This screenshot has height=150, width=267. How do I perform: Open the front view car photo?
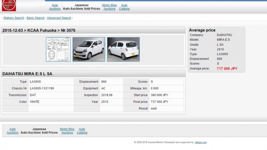pyautogui.click(x=89, y=49)
